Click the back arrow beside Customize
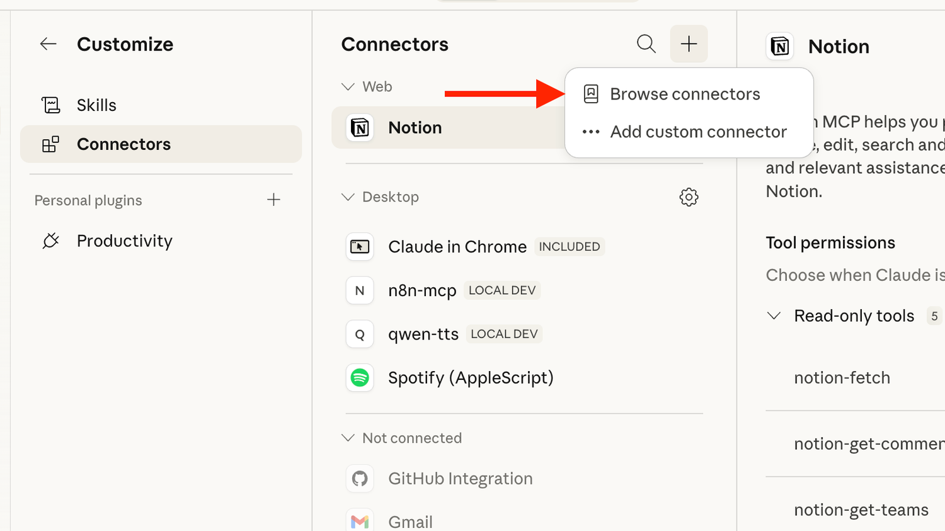Screen dimensions: 945x531 (49, 44)
